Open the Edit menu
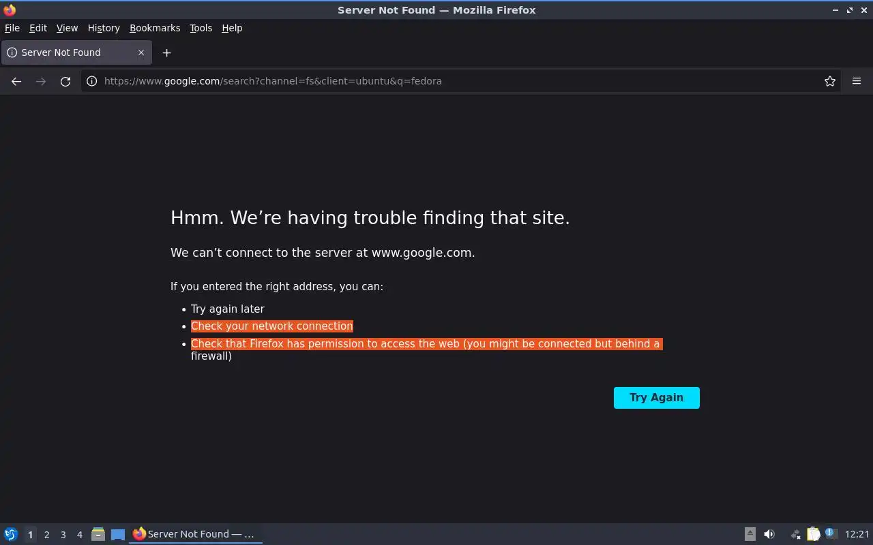 (38, 28)
